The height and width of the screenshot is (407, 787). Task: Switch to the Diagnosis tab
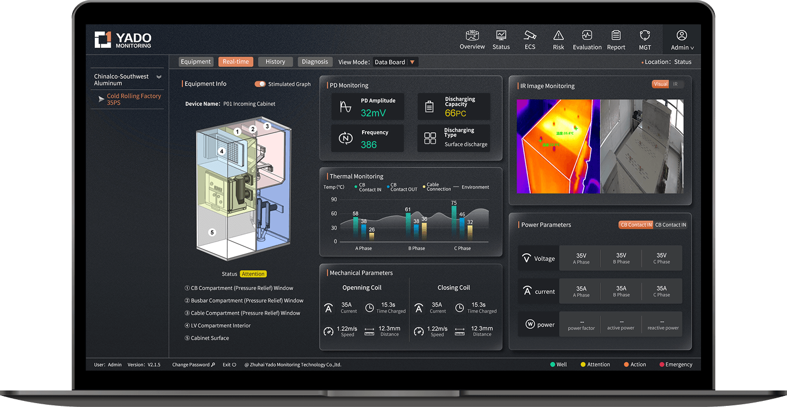[x=315, y=62]
